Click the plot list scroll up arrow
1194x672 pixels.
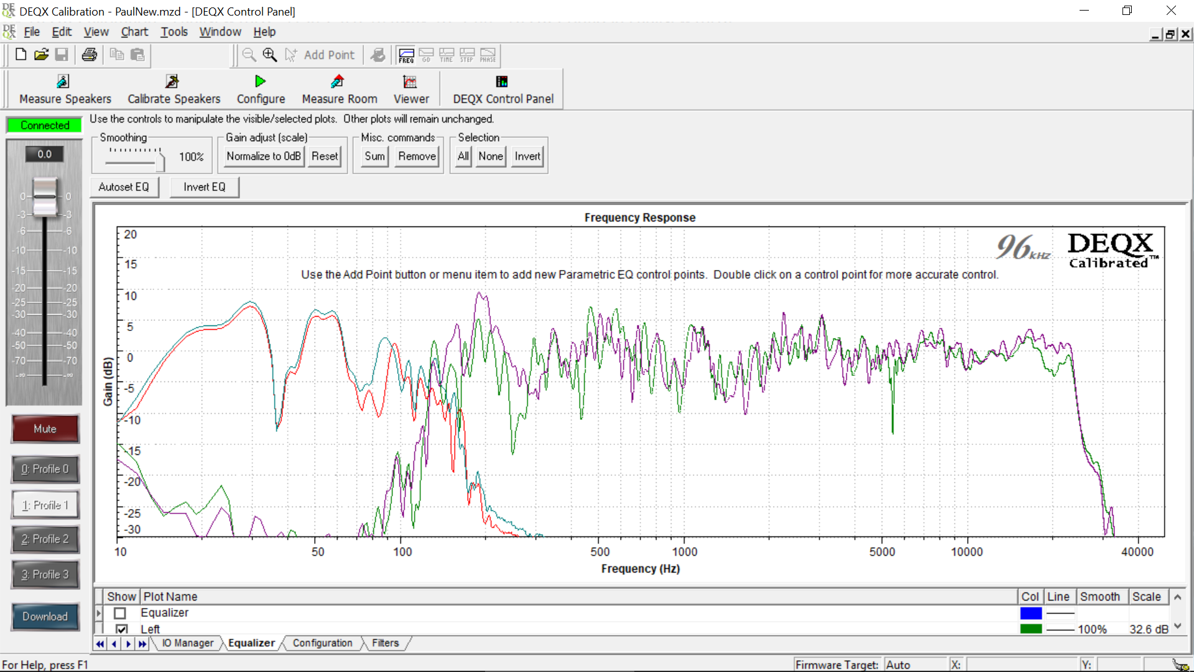1177,597
